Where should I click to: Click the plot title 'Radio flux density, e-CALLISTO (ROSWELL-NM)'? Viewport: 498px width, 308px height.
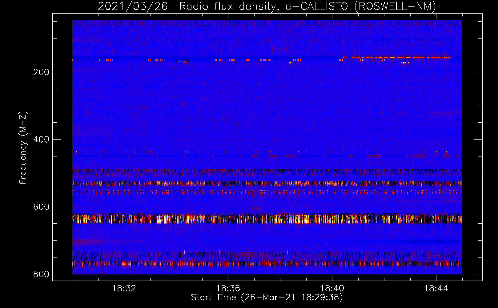click(x=307, y=6)
